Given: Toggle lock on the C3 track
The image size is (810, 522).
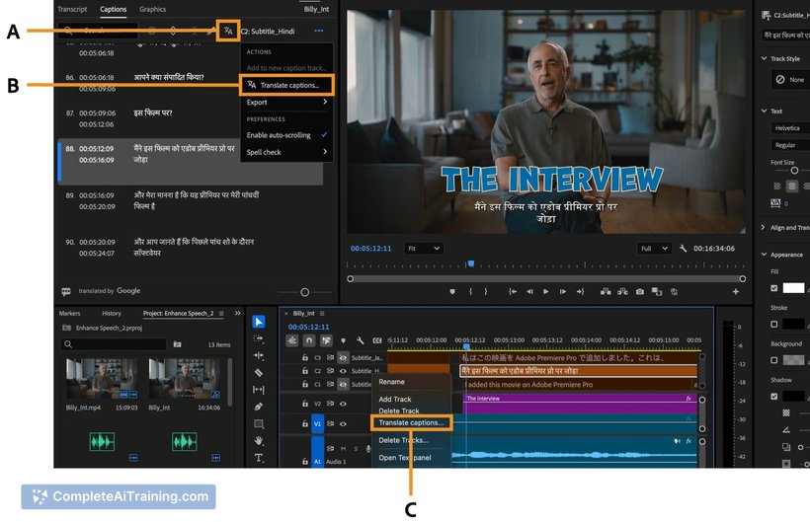Looking at the screenshot, I should click(x=305, y=357).
